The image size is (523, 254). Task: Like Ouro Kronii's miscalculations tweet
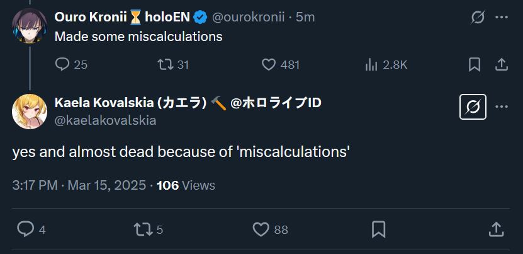(269, 64)
